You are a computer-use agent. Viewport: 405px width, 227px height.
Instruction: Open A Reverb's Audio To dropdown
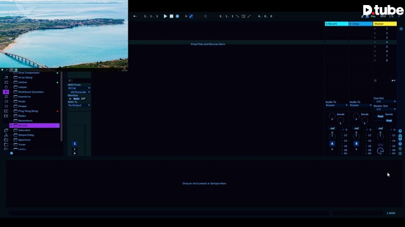(x=337, y=105)
